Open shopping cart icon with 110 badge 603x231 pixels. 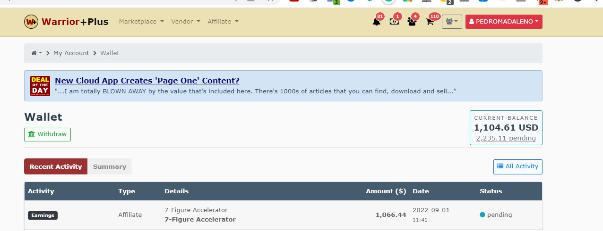click(430, 22)
